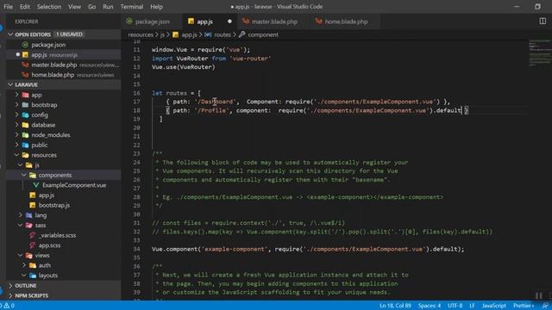This screenshot has width=552, height=310.
Task: Change language mode JavaScript
Action: coord(494,306)
